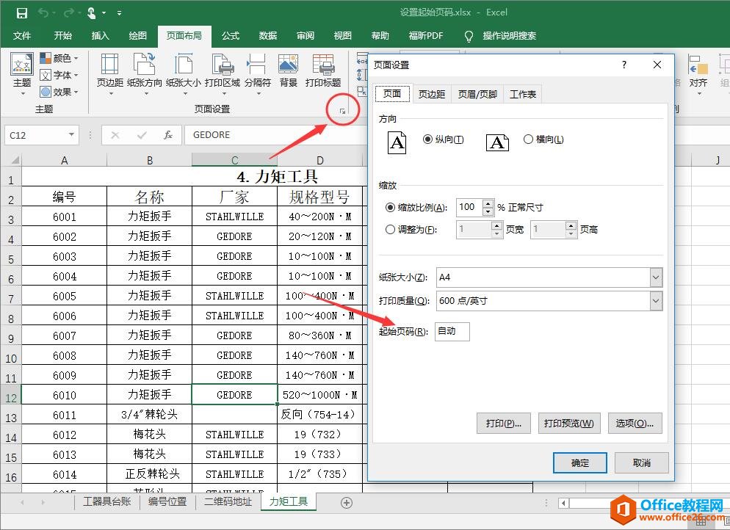Click the formula bar Enter checkmark icon
The width and height of the screenshot is (730, 530).
(142, 135)
